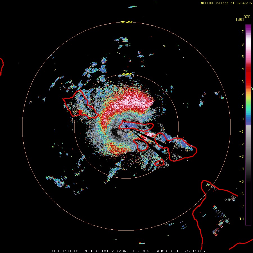The height and width of the screenshot is (253, 253).
Task: Click the 50 NMI range ring label
Action: (x=126, y=74)
